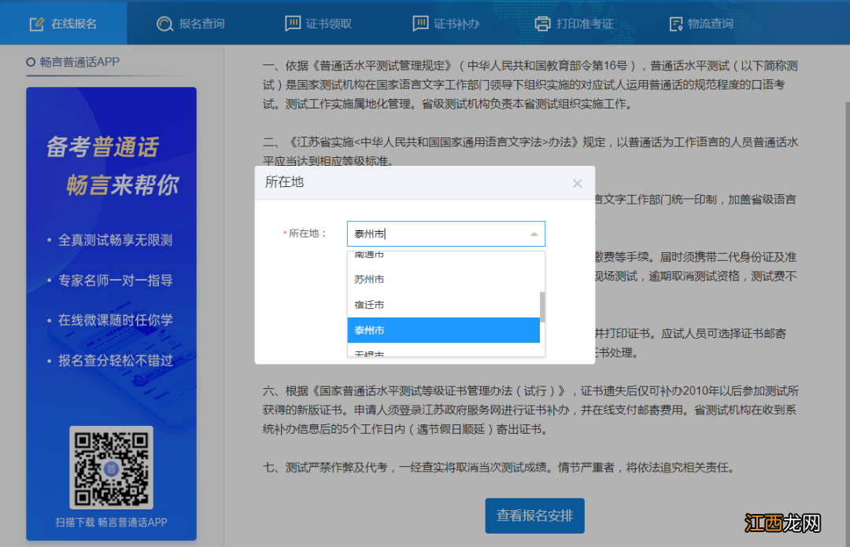Select the printer icon for 打印准考证

tap(543, 24)
